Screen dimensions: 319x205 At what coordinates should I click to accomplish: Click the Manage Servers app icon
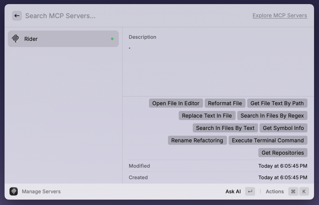click(x=14, y=191)
